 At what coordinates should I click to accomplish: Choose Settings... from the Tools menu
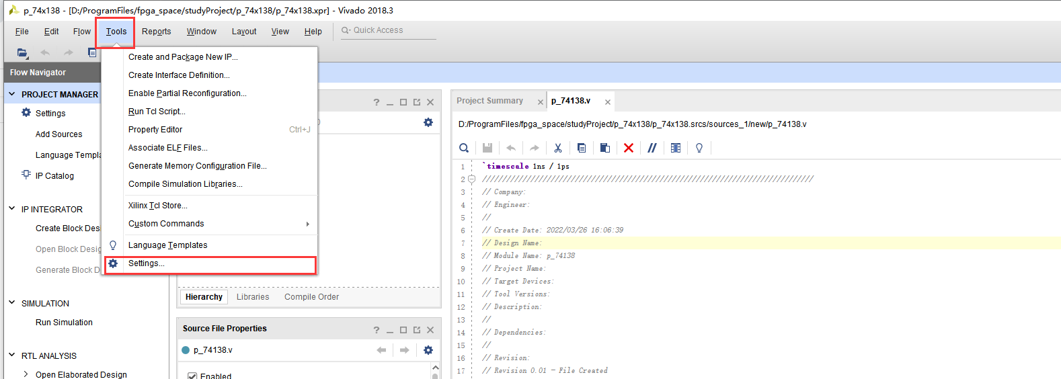point(210,263)
